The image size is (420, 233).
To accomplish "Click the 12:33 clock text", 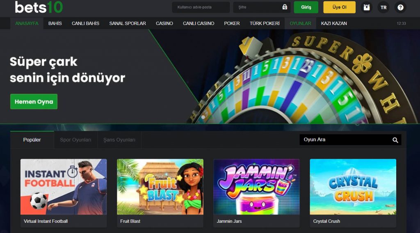I will pyautogui.click(x=401, y=23).
